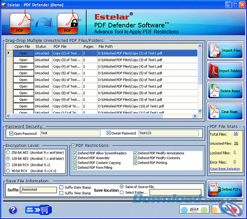Minimize the PDF Defender window
This screenshot has width=247, height=219.
pos(228,5)
